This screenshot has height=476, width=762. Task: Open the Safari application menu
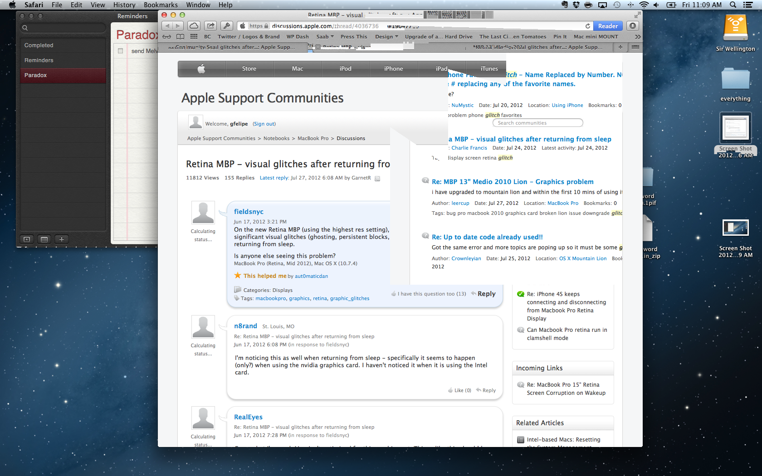tap(34, 5)
